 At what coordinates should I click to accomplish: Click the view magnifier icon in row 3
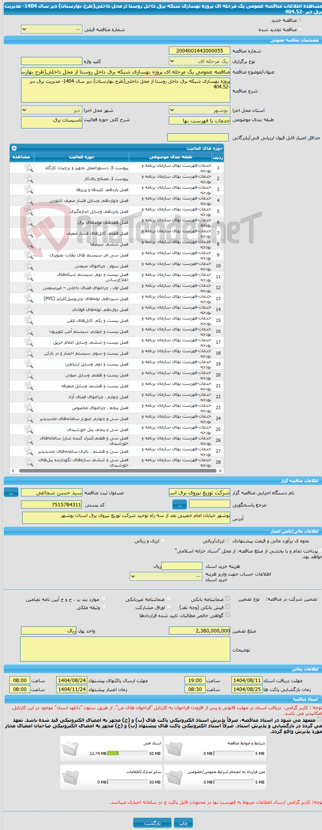point(28,189)
